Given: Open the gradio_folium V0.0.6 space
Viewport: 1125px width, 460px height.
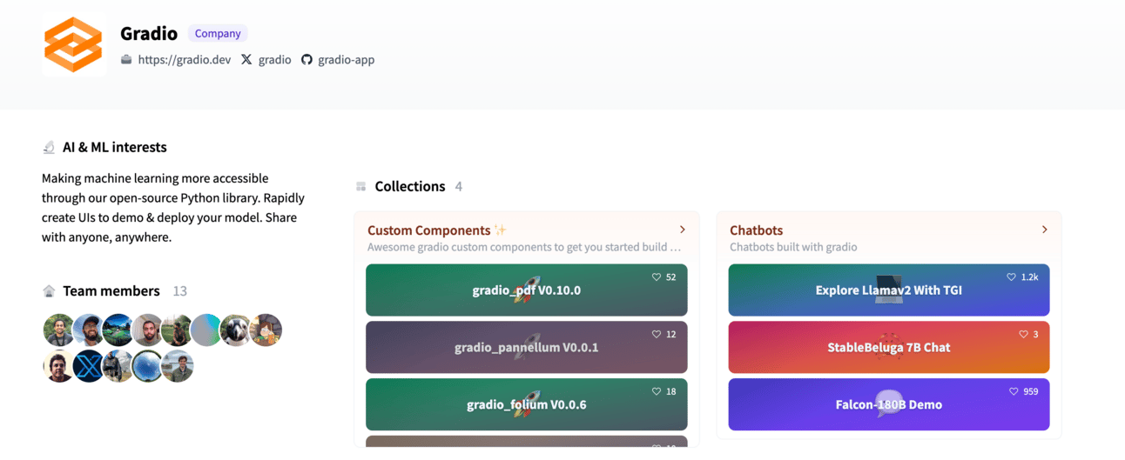Looking at the screenshot, I should (526, 404).
